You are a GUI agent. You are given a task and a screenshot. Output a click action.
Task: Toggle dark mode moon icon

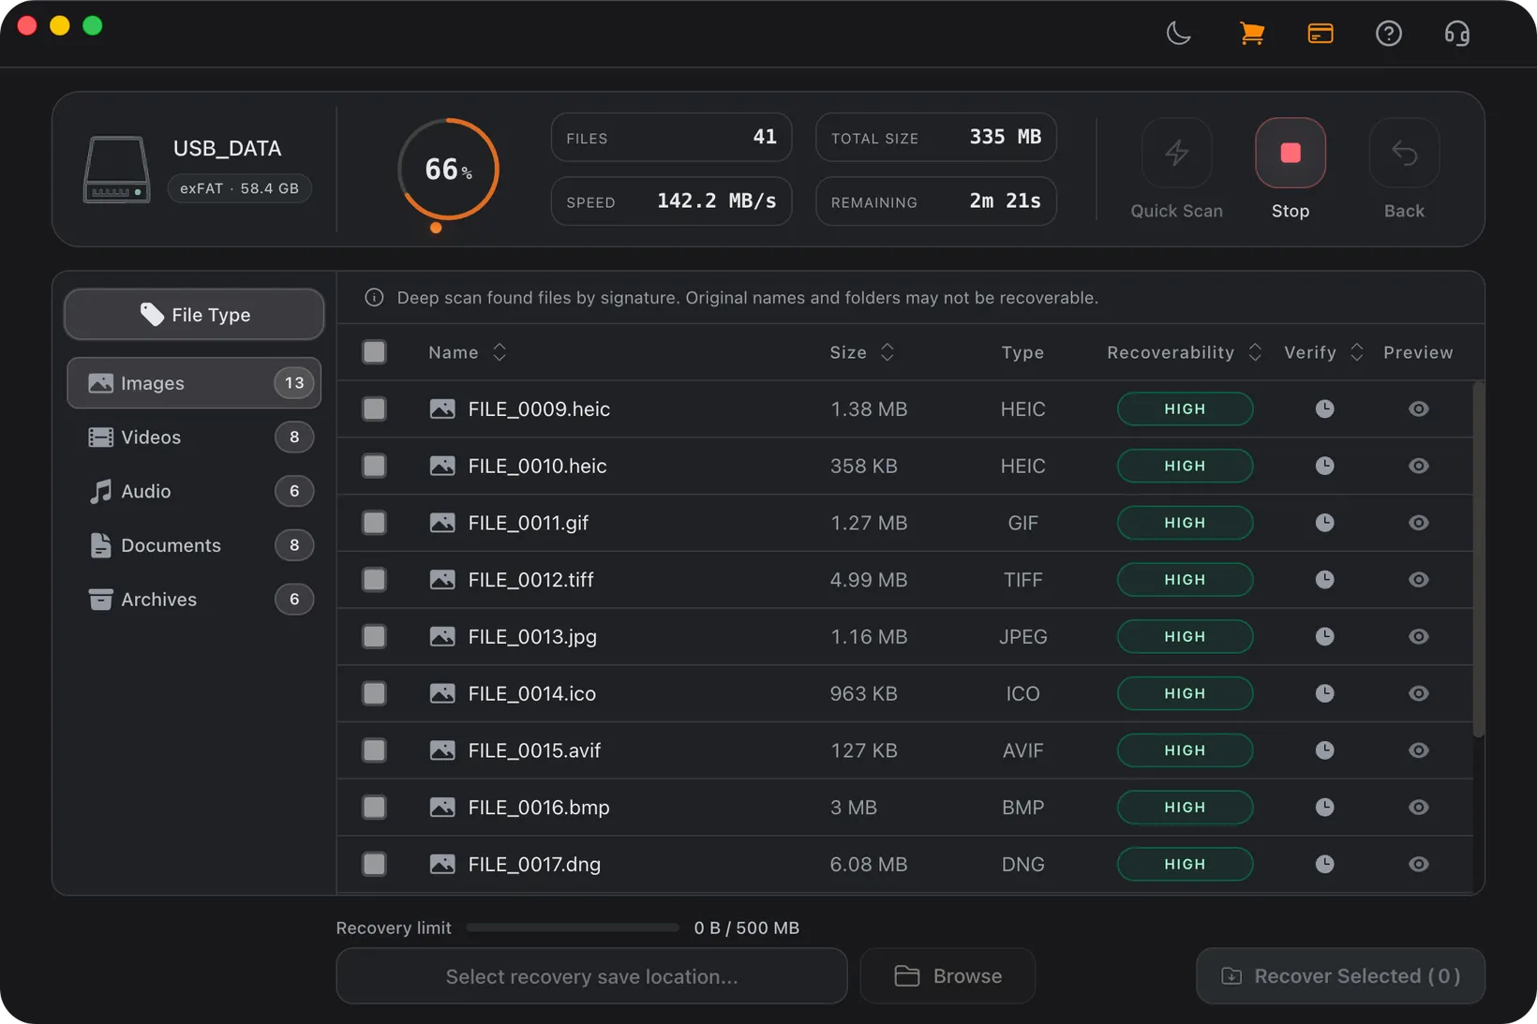[x=1179, y=34]
